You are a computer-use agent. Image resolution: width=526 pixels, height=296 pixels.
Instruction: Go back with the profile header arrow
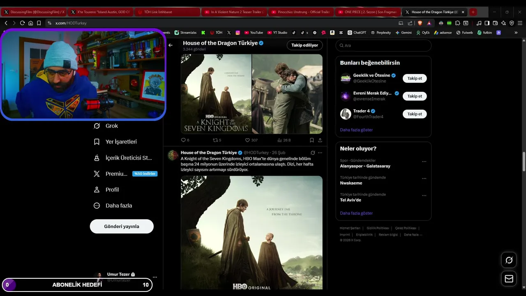point(171,45)
